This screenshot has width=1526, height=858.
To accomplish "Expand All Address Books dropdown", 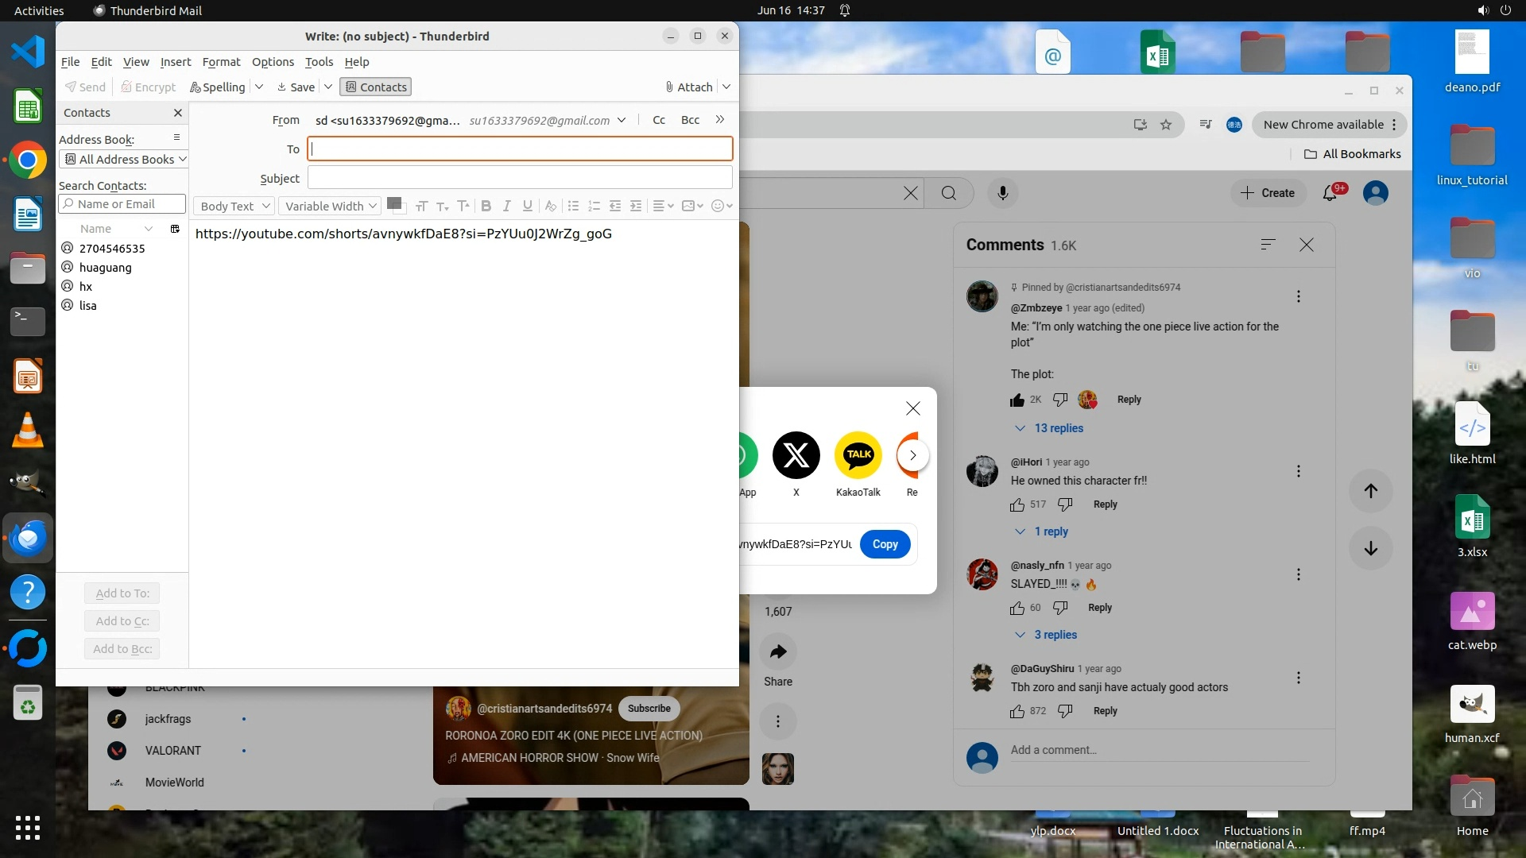I will (x=124, y=160).
